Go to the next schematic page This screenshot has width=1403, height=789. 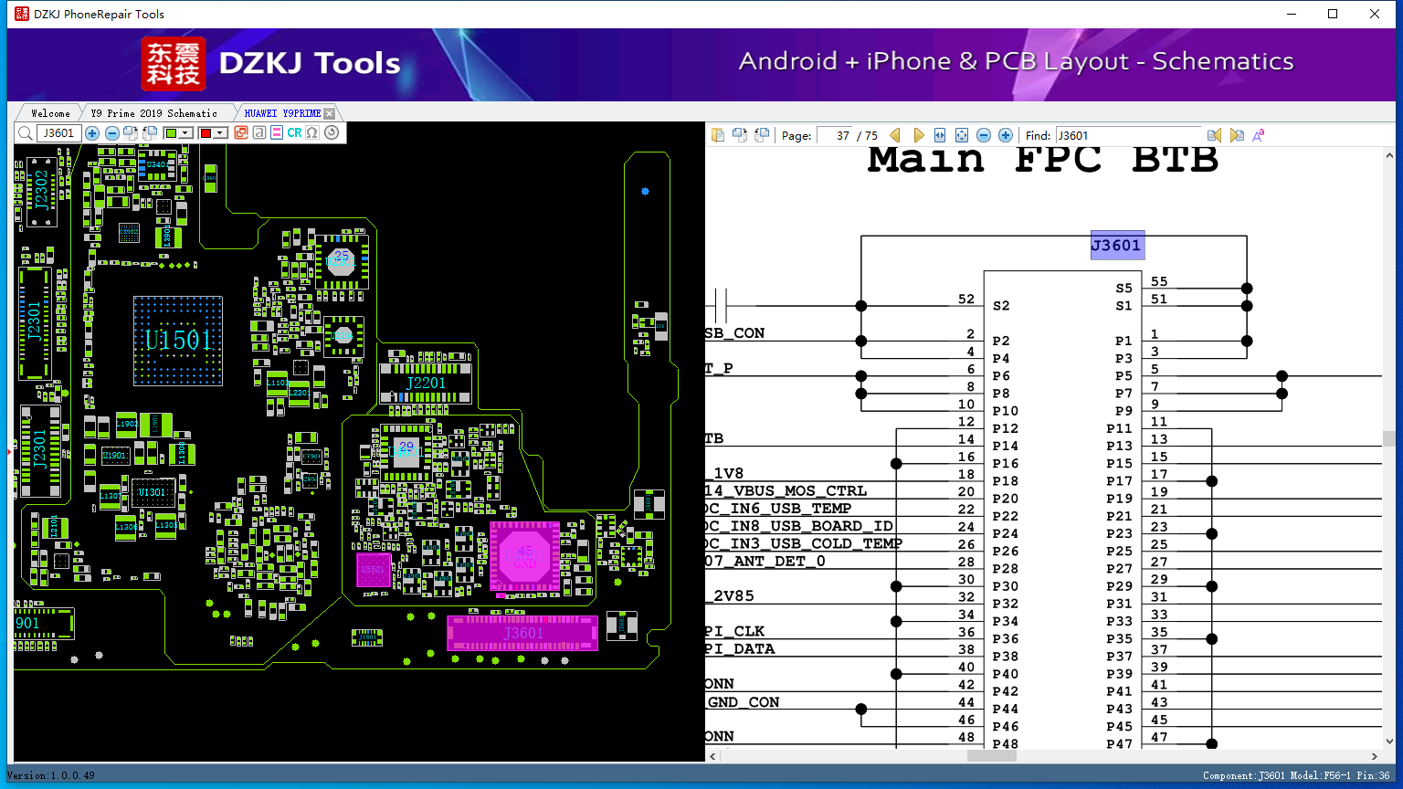pos(919,135)
